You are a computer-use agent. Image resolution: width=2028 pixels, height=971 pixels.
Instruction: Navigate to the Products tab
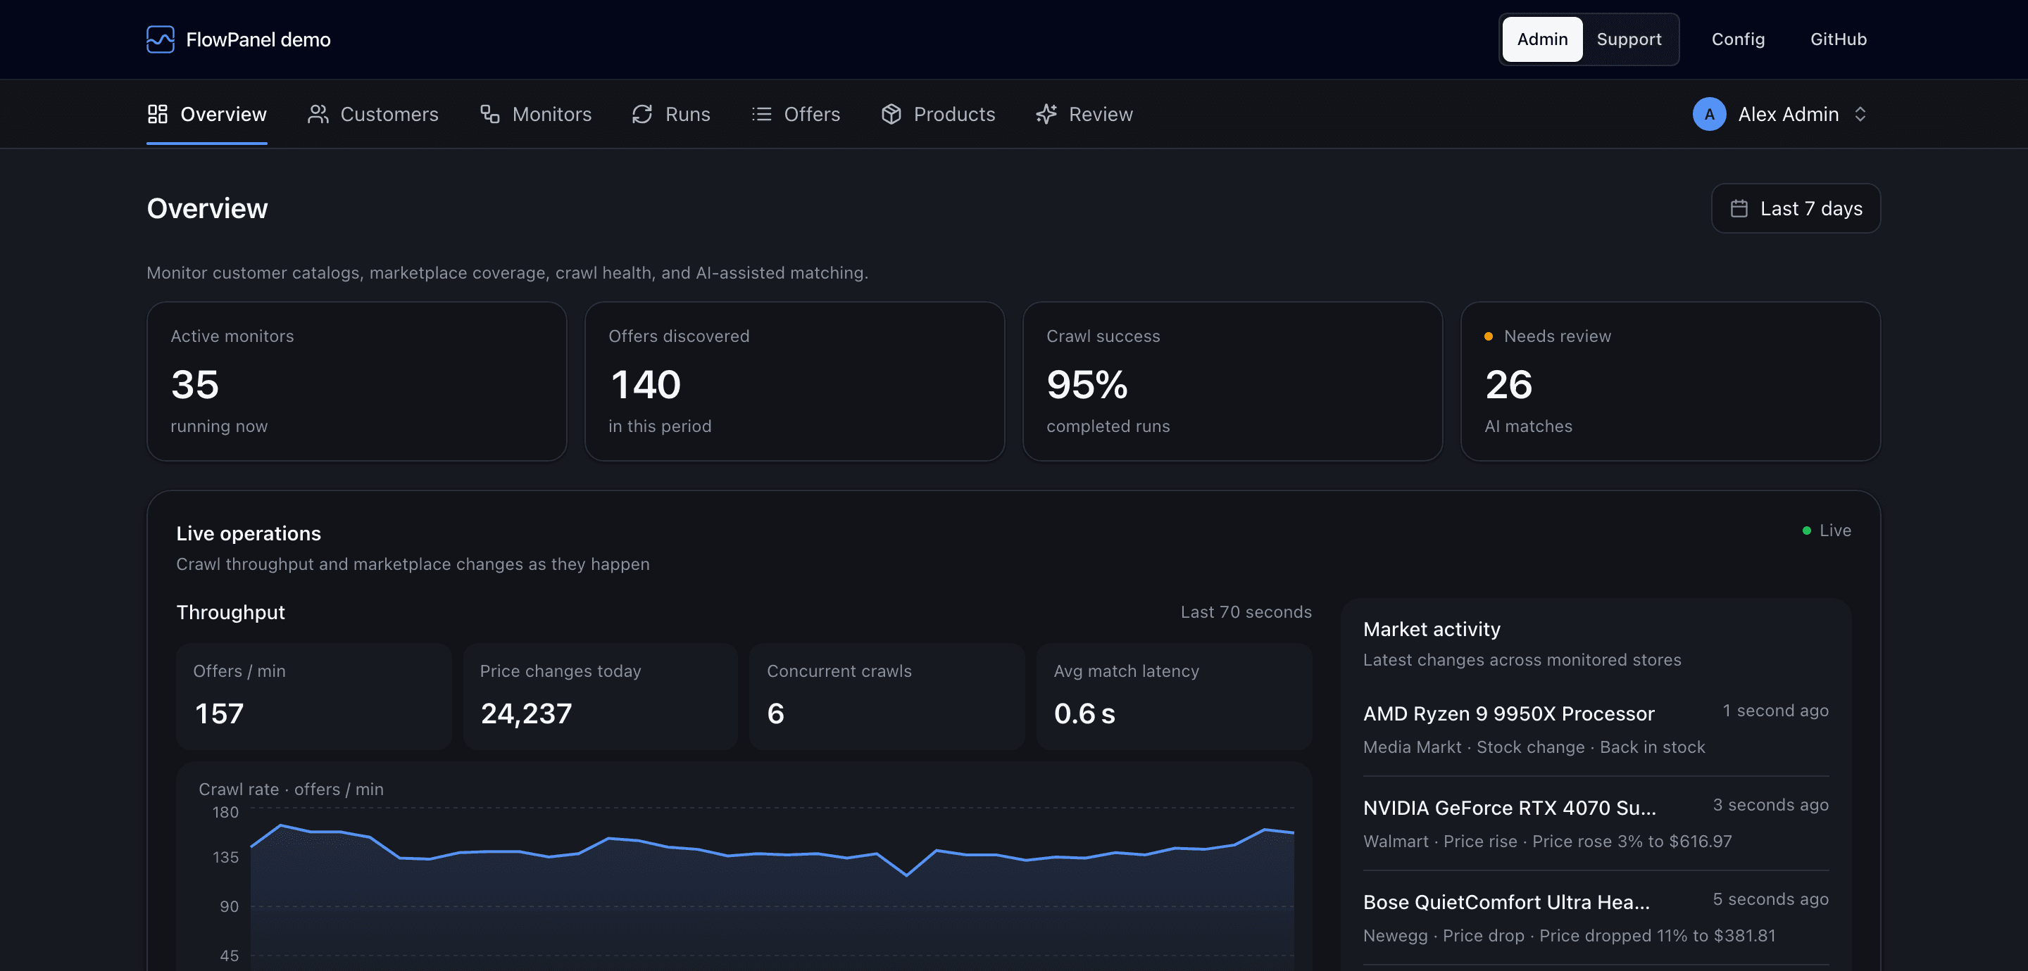click(x=938, y=114)
